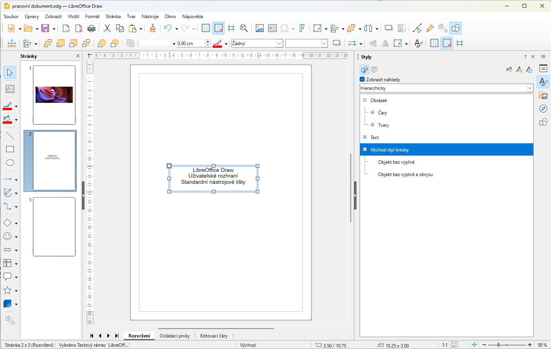The width and height of the screenshot is (551, 349).
Task: Open the sidebar settings hamburger menu
Action: pos(543,57)
